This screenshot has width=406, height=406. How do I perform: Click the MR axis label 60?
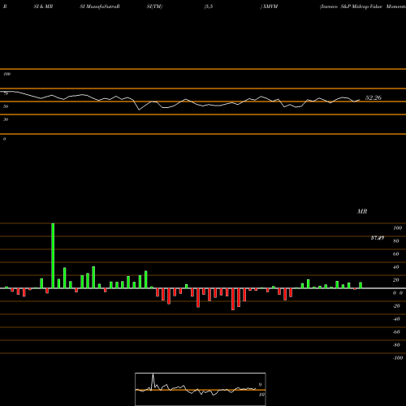[395, 254]
